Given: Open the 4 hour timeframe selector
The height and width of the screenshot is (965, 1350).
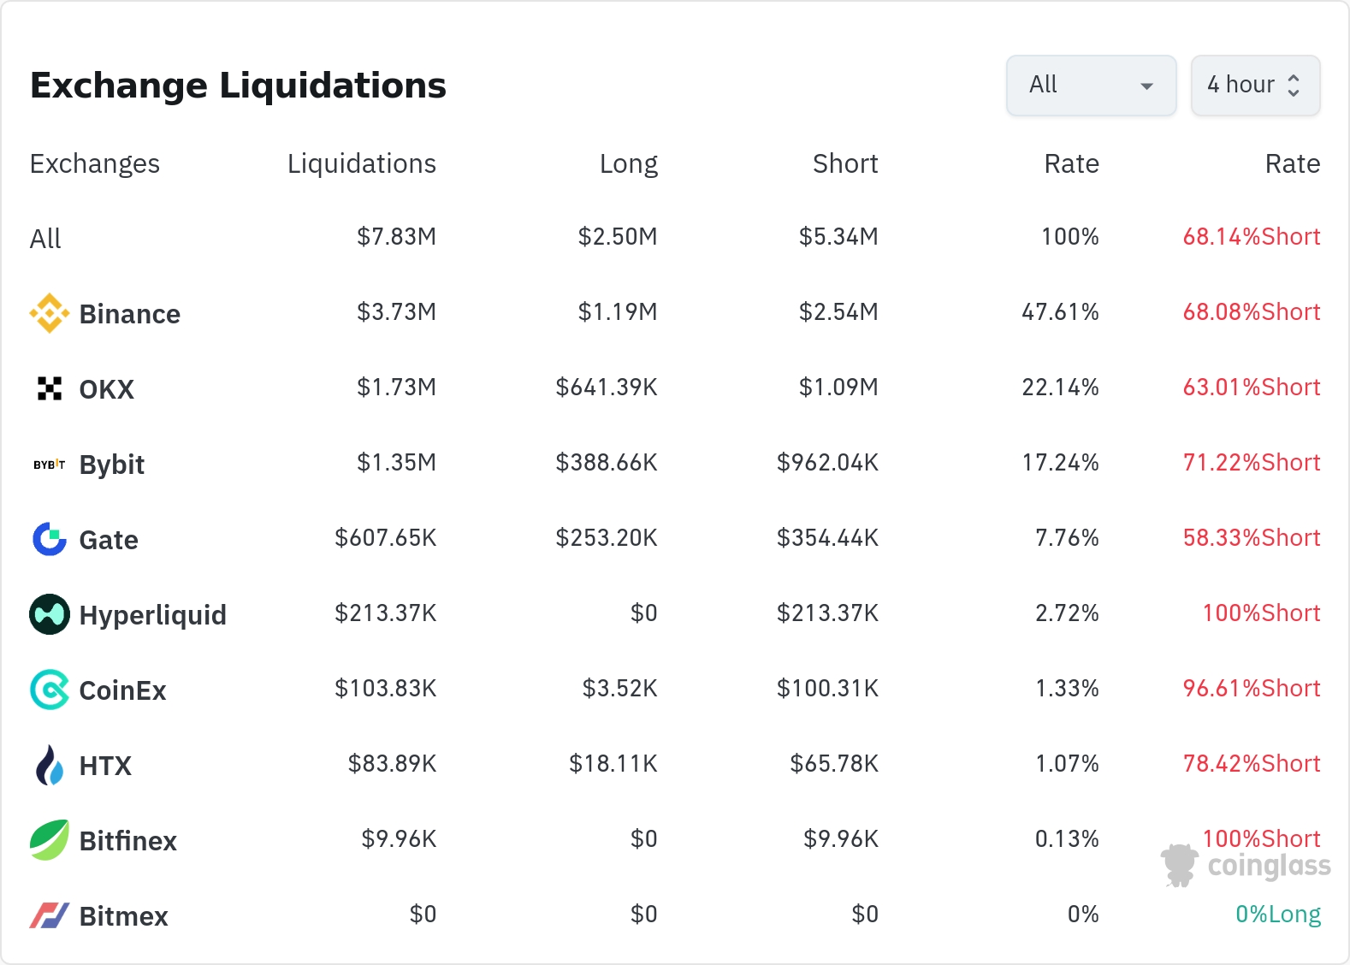Looking at the screenshot, I should 1241,86.
